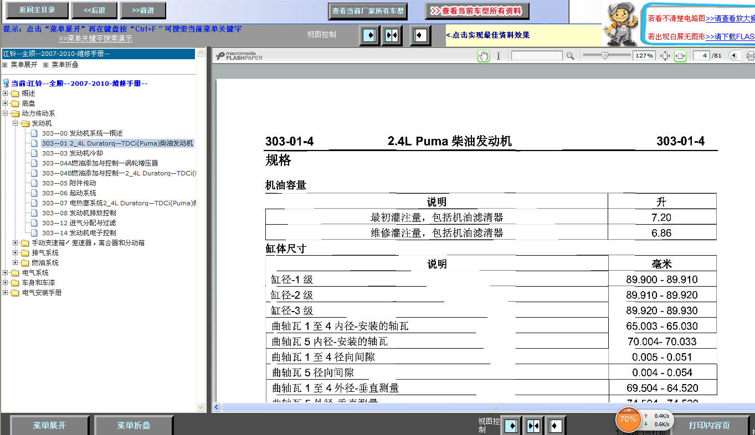Screen dimensions: 755x435
Task: Open 303—14 发动机电子控制
Action: point(79,233)
